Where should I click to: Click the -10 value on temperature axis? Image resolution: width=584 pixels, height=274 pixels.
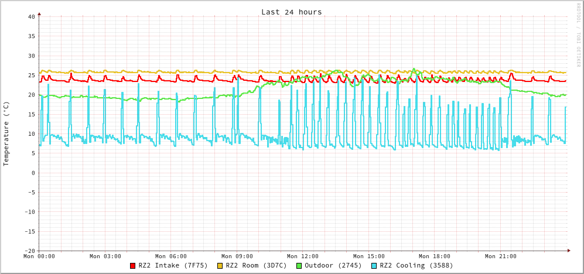click(x=29, y=212)
